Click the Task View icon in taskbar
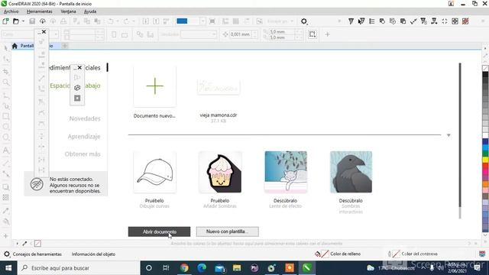489x275 pixels. (x=166, y=268)
